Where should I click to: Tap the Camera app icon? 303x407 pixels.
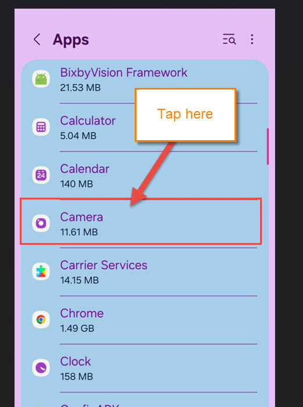(41, 223)
